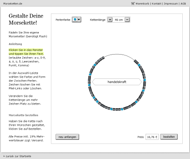Click the neu anfangen button

pyautogui.click(x=67, y=137)
